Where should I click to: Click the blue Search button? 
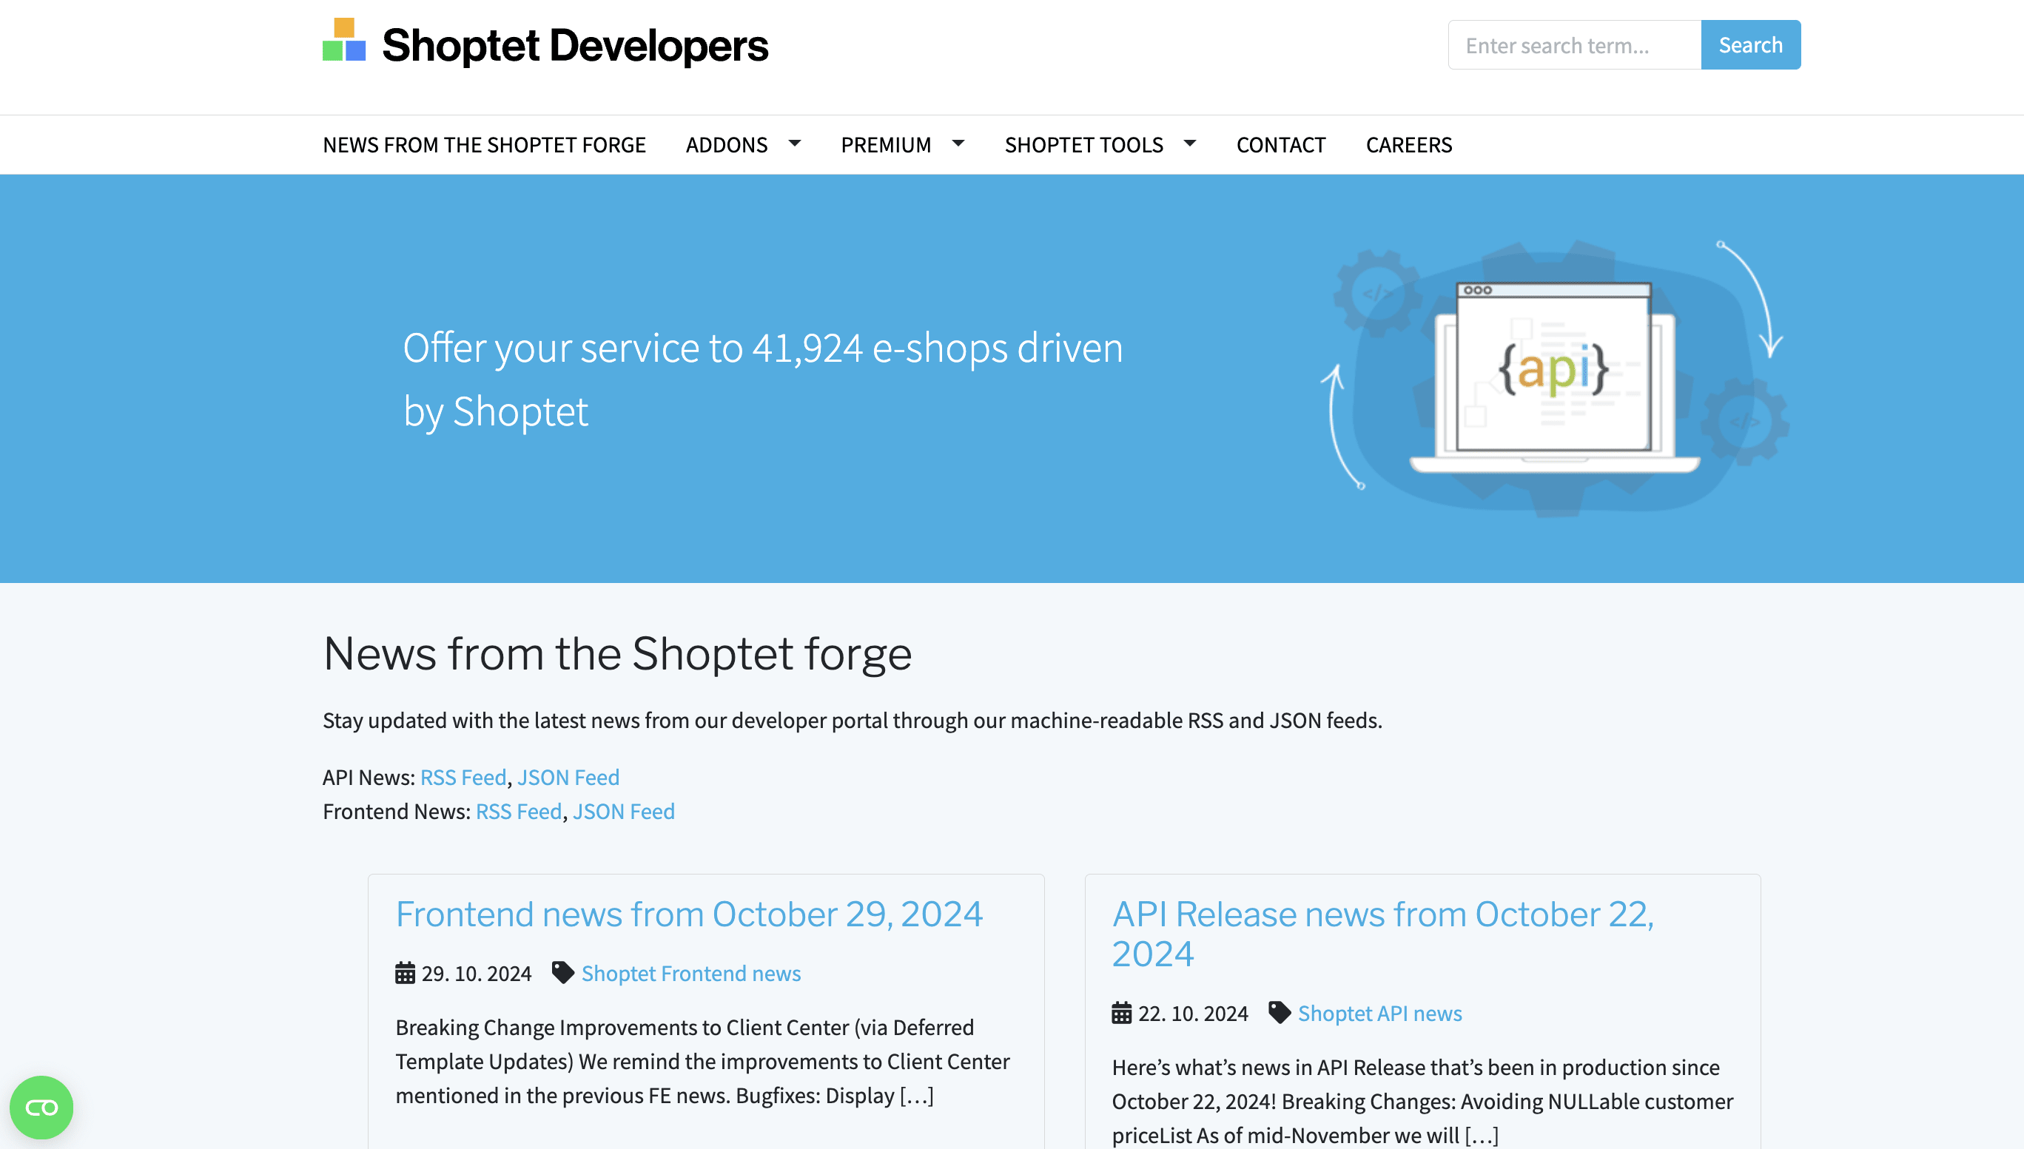point(1750,45)
